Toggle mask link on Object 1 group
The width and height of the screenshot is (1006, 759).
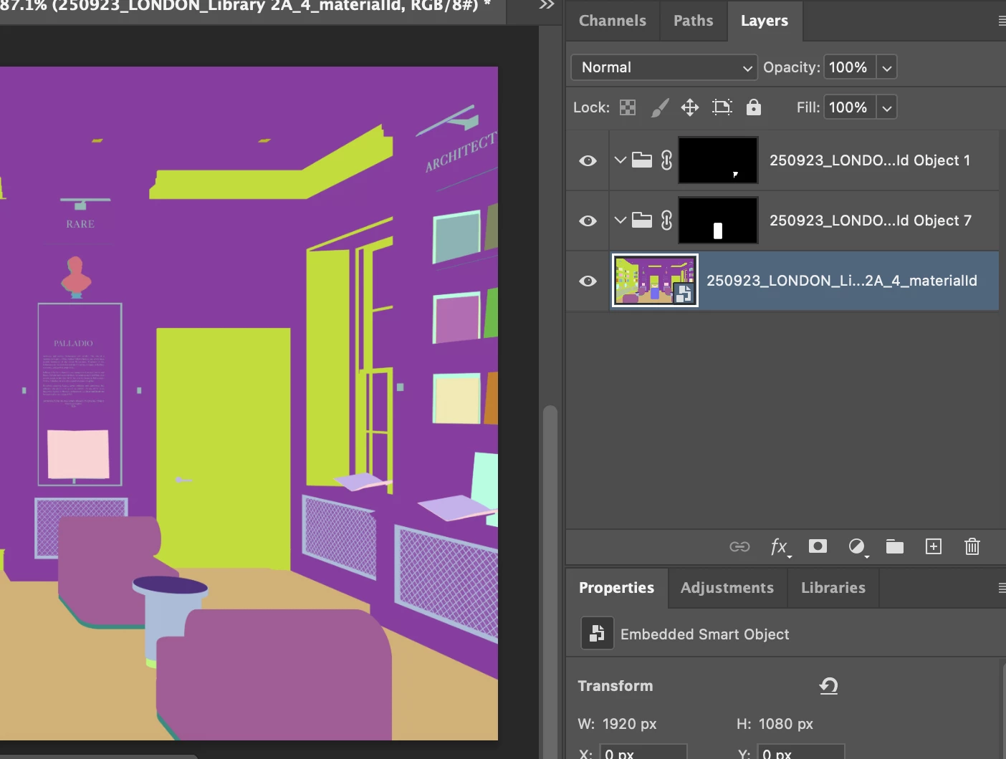pyautogui.click(x=666, y=160)
